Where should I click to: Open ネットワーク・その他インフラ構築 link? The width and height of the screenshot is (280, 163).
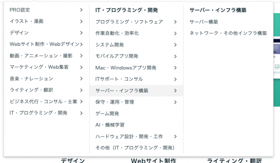pos(228,33)
